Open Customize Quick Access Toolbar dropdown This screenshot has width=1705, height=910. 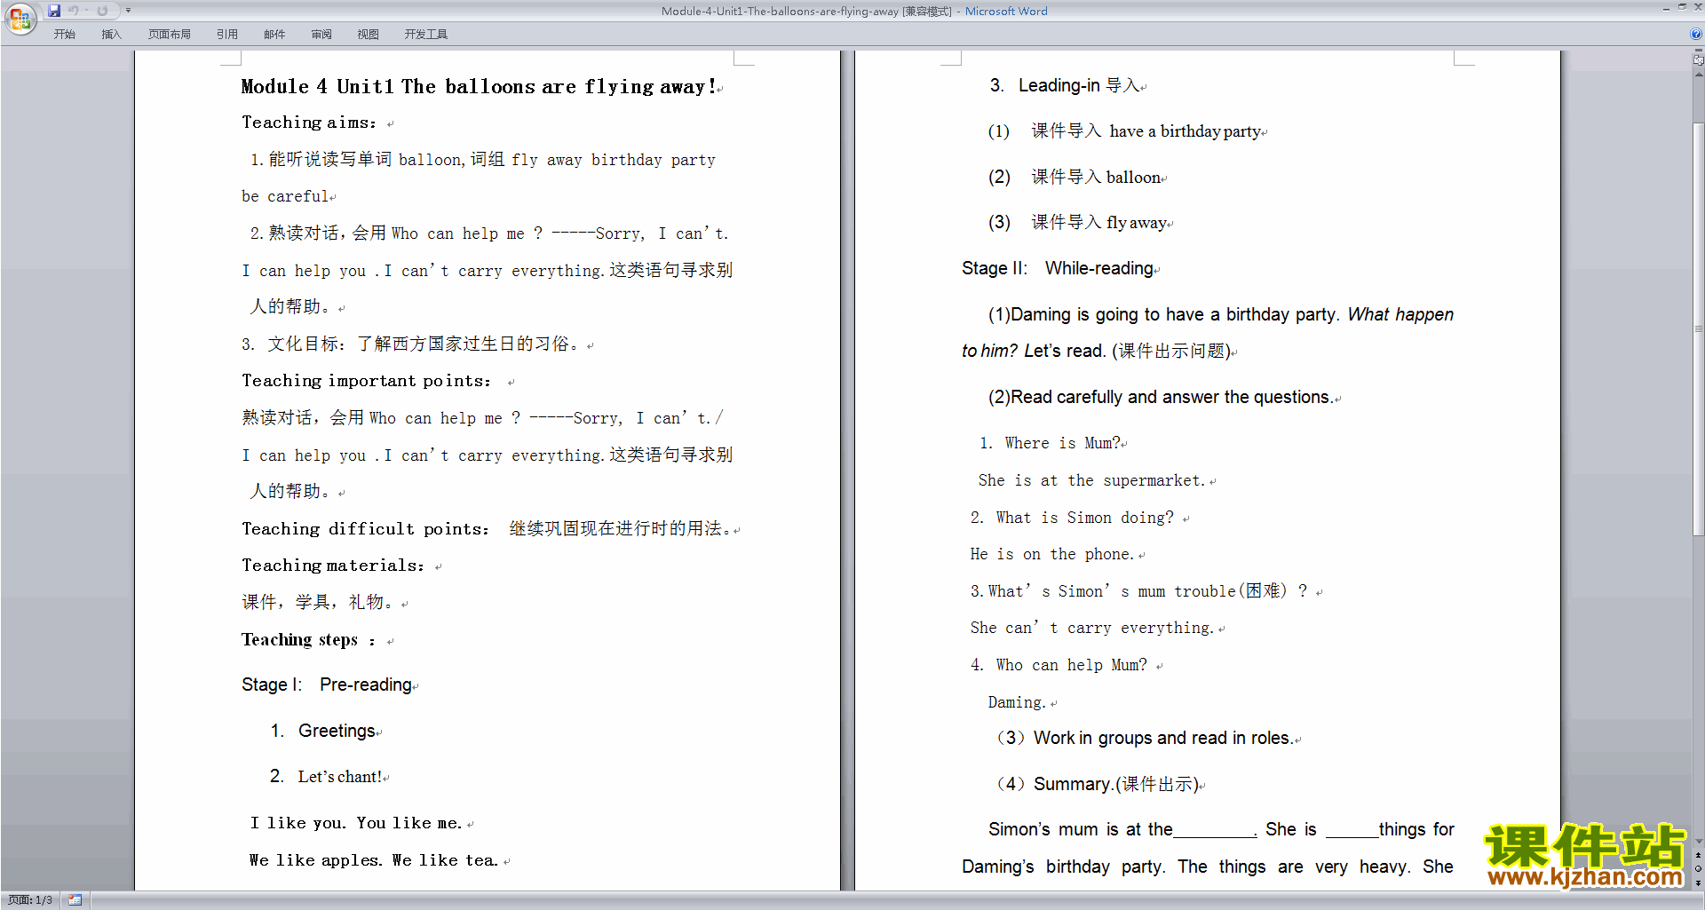pos(128,11)
